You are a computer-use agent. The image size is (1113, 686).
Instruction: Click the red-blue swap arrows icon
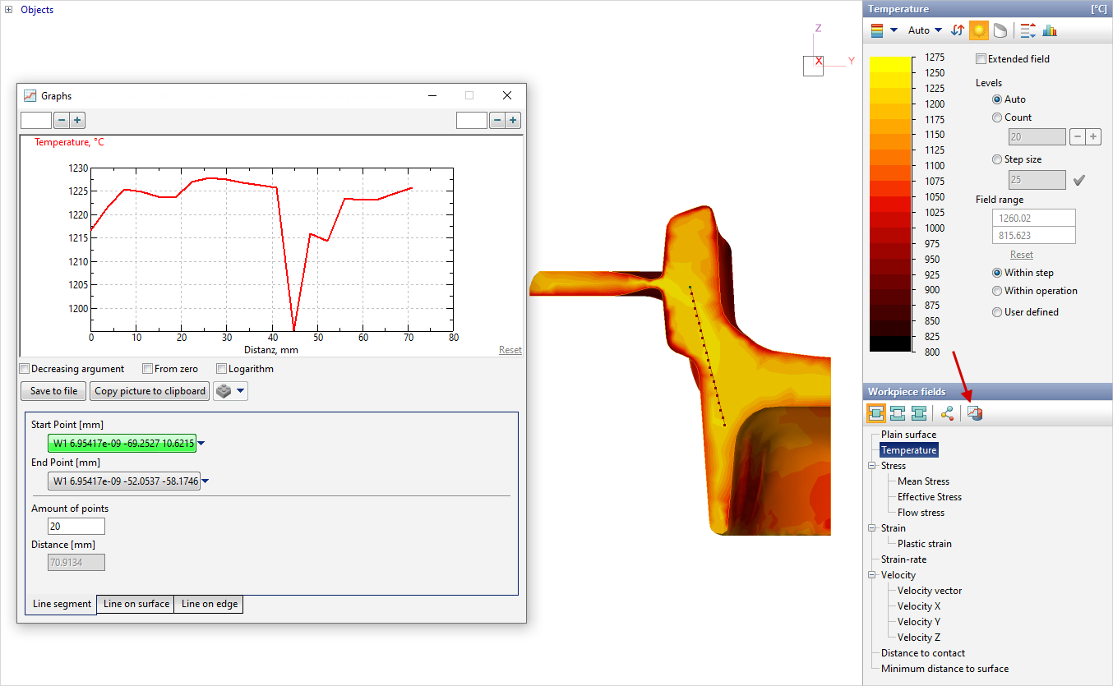click(958, 30)
